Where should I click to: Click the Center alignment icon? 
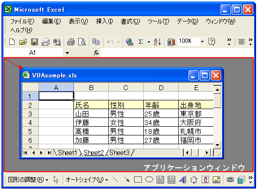[241, 42]
